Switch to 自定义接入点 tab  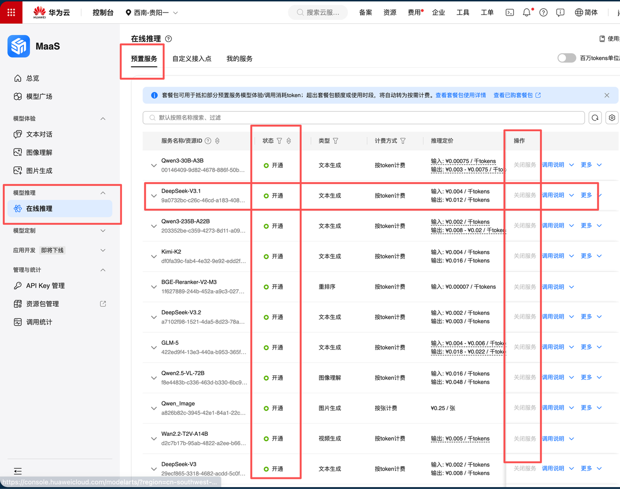[x=192, y=59]
